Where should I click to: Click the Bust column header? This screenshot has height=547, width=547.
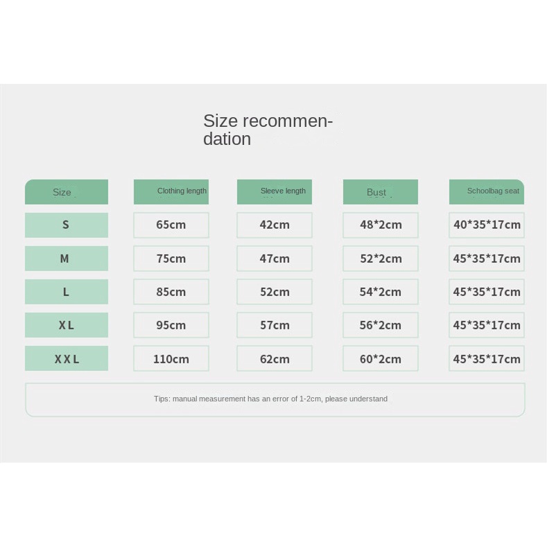(380, 192)
